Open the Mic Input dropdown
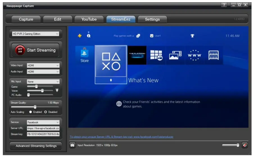Screen dimensions: 253x156 coord(43,82)
